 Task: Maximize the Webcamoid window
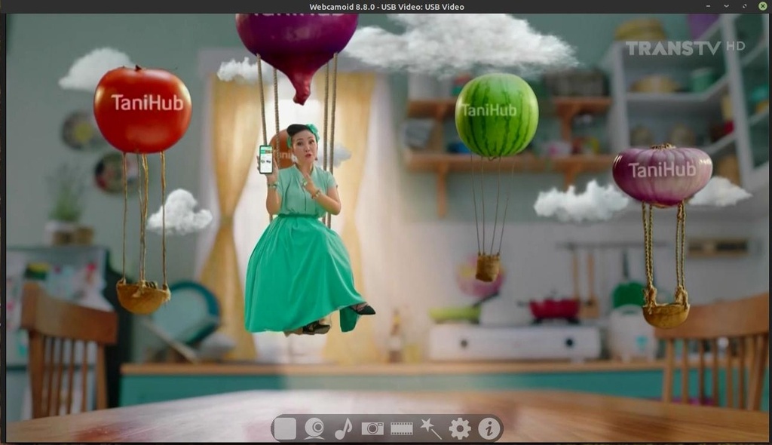point(744,6)
